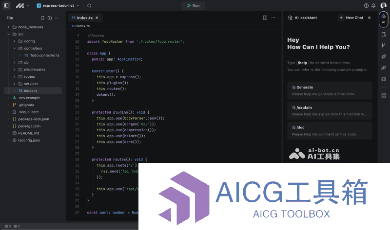390x230 pixels.
Task: Select index.ts in file tree
Action: coord(33,91)
